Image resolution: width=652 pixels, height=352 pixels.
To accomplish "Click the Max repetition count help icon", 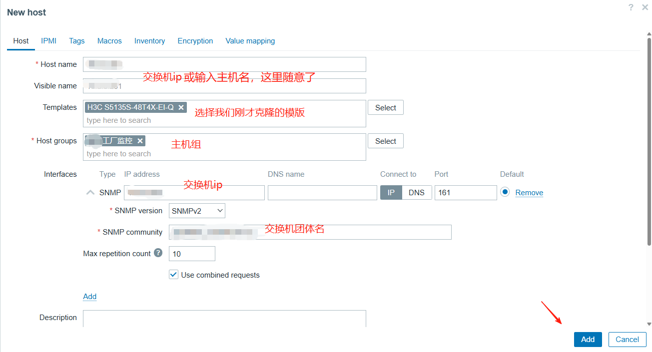I will coord(158,253).
